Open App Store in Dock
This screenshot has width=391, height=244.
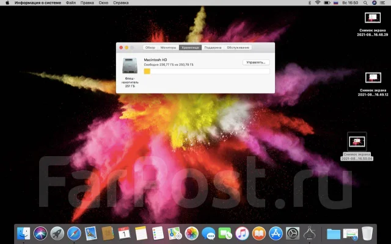point(276,234)
